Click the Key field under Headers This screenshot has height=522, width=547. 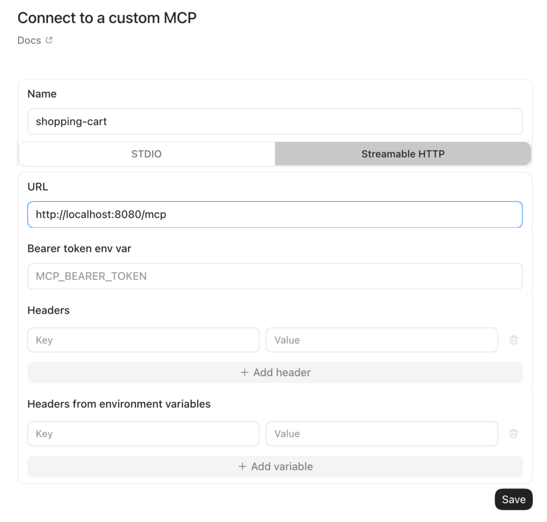(143, 340)
